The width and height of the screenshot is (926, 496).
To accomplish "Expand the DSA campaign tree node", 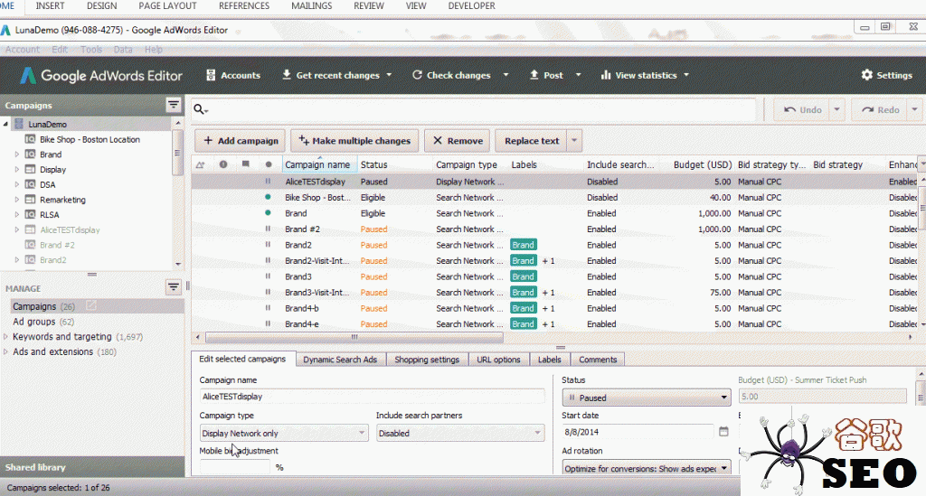I will pos(16,184).
